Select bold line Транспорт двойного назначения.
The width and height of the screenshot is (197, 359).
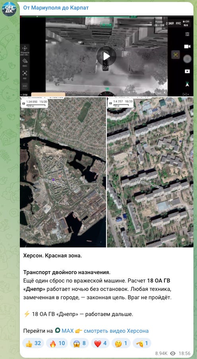point(67,273)
